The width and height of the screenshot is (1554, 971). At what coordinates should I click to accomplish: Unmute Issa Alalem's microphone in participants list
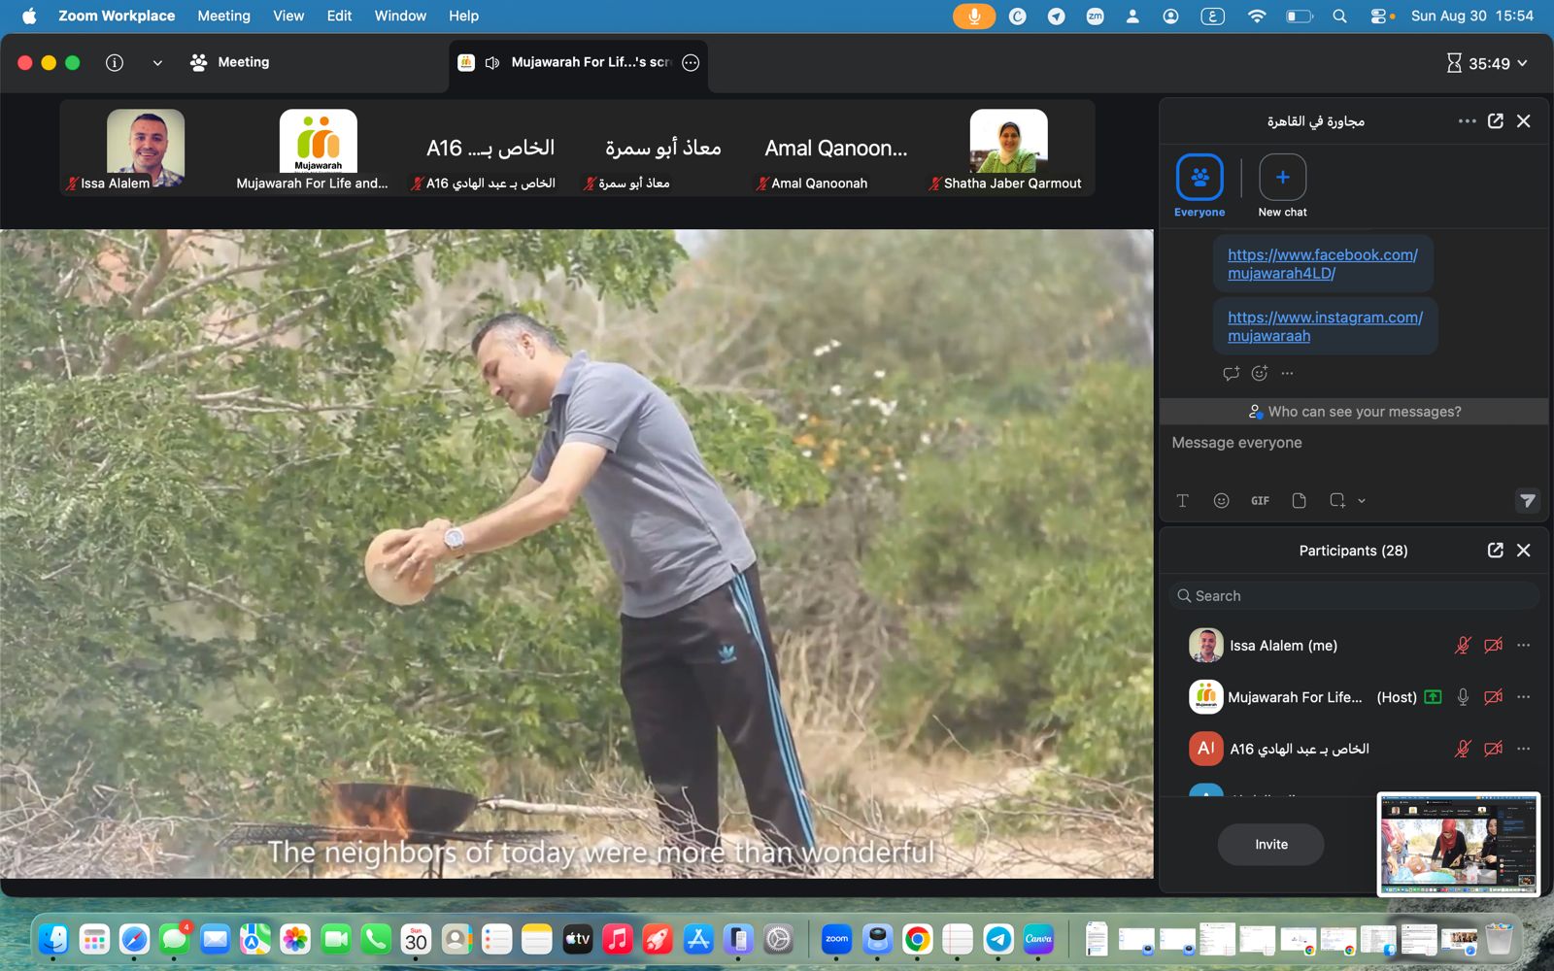1463,646
